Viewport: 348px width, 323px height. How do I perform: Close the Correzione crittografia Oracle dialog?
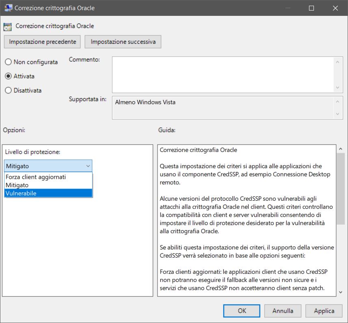[335, 8]
